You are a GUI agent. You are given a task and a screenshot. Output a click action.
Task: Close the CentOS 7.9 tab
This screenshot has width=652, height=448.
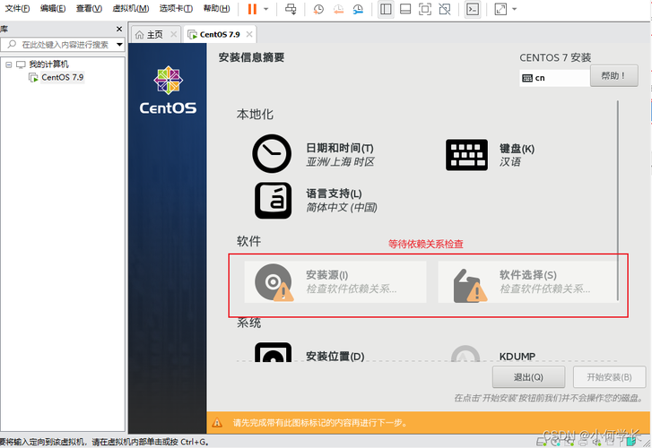point(249,34)
